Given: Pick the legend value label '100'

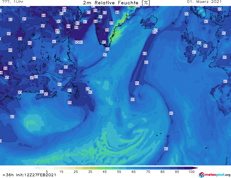Looking at the screenshot, I should point(192,172).
